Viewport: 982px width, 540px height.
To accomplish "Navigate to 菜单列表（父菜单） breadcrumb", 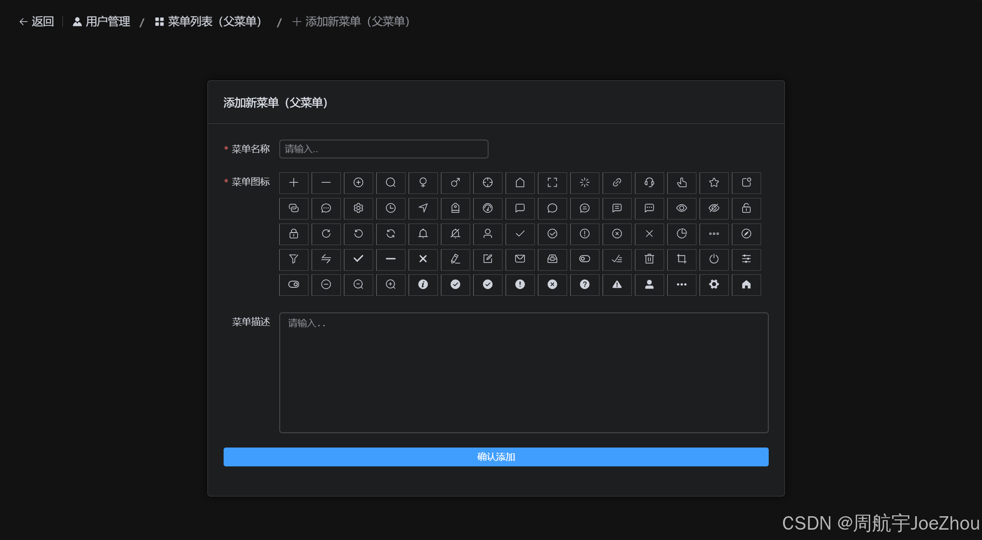I will 208,22.
